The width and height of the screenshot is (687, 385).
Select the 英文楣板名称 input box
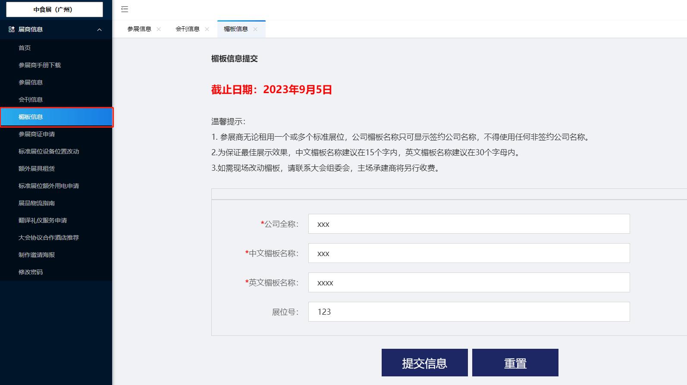[469, 282]
